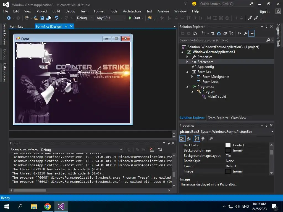Screen dimensions: 283x212
Task: Expand the References node
Action: tap(187, 62)
